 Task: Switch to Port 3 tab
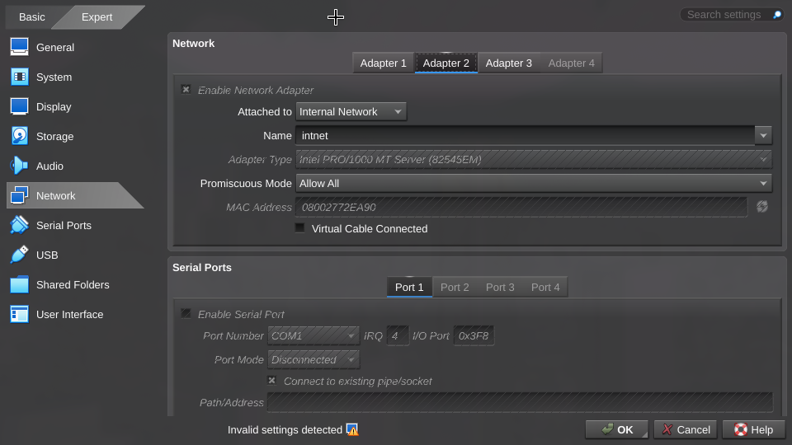500,287
